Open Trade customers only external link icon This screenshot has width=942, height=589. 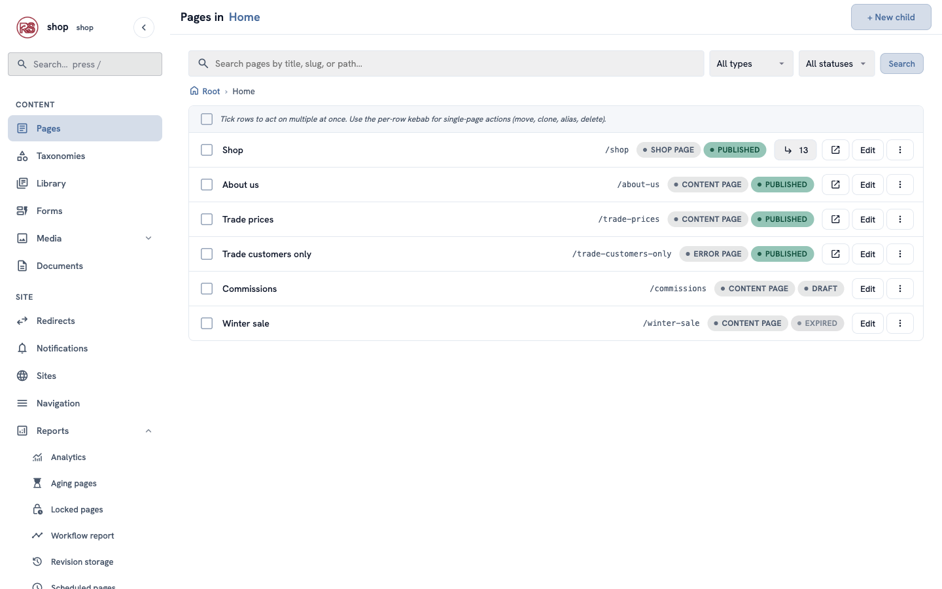tap(835, 254)
